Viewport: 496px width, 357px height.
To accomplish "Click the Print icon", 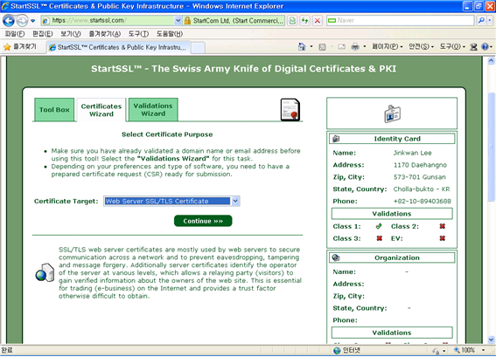I will tap(355, 47).
